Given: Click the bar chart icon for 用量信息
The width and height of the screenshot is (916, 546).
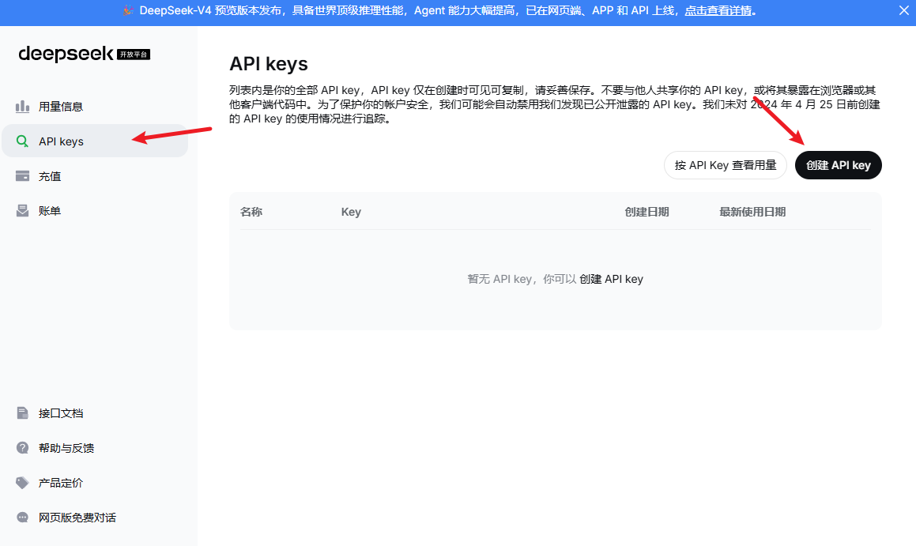Looking at the screenshot, I should pos(22,107).
